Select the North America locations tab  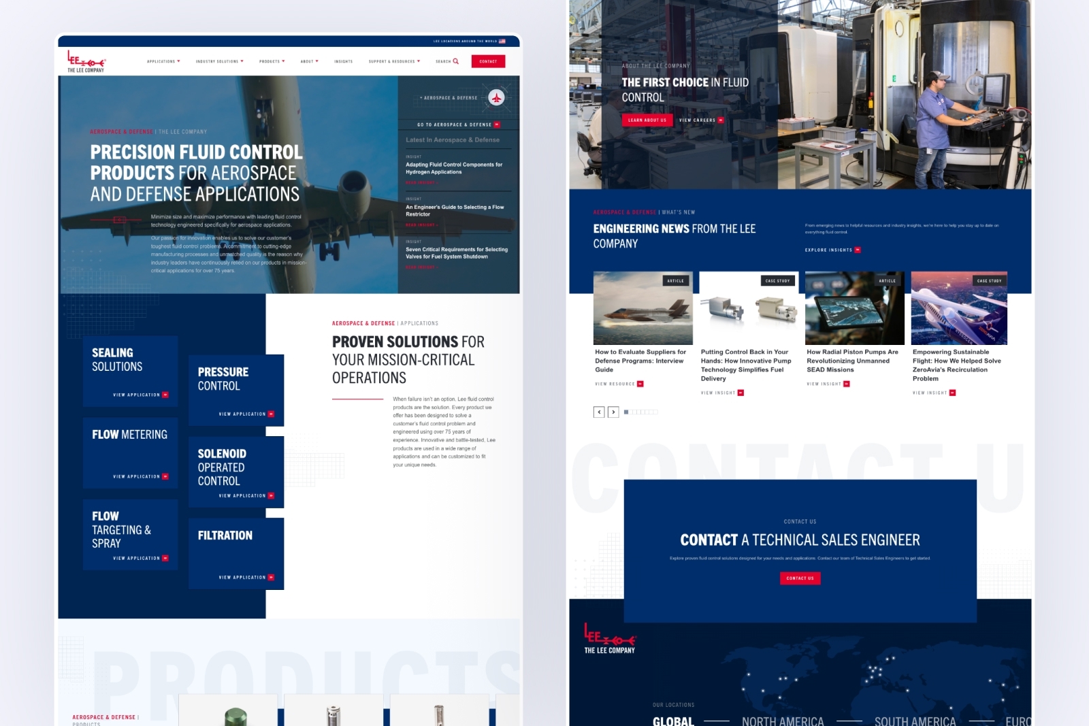pyautogui.click(x=783, y=721)
